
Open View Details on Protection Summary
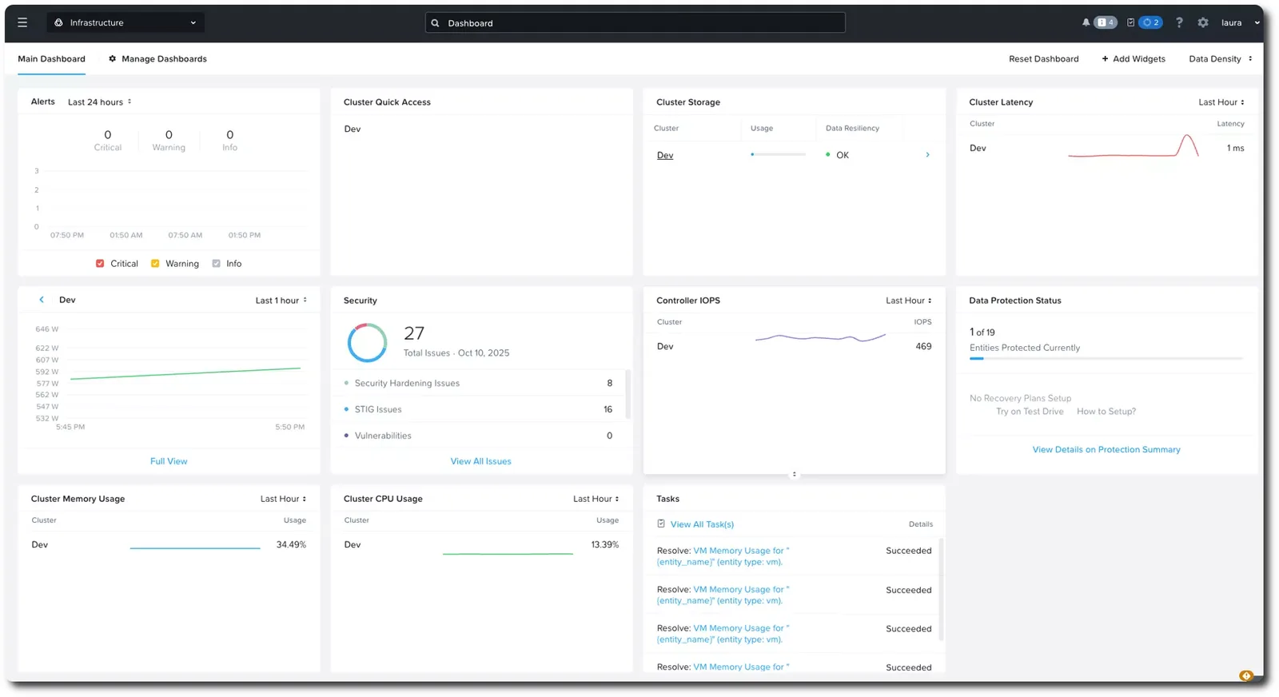[1106, 449]
